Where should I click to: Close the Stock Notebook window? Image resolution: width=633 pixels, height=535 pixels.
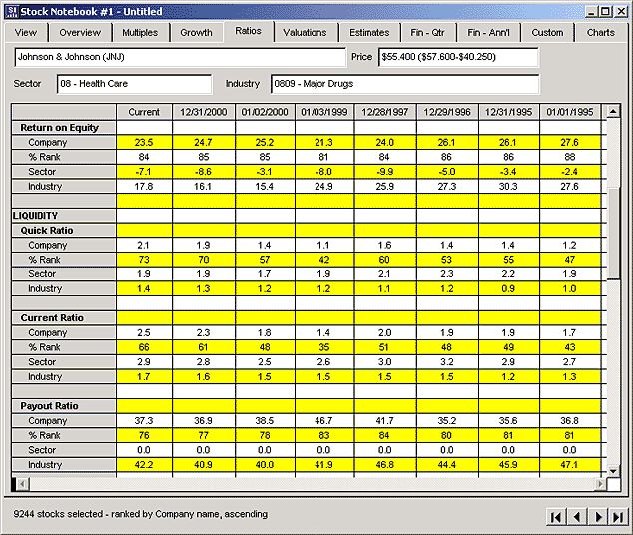point(621,11)
